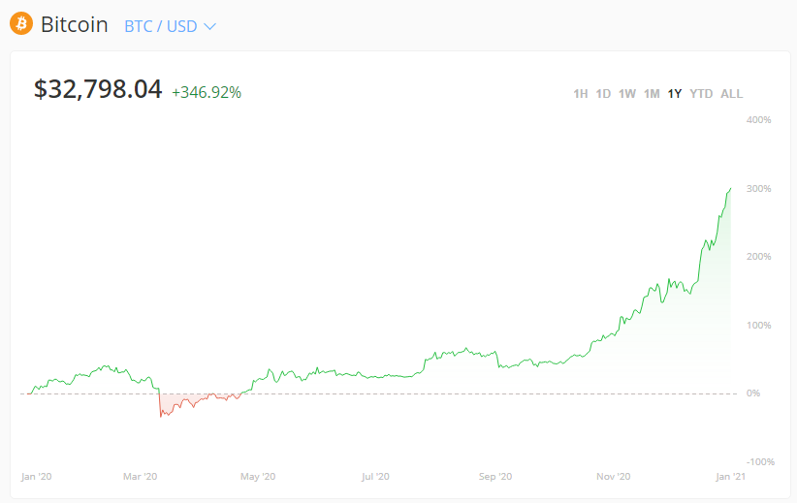This screenshot has width=797, height=503.
Task: Click the +346.92% change indicator
Action: 207,93
